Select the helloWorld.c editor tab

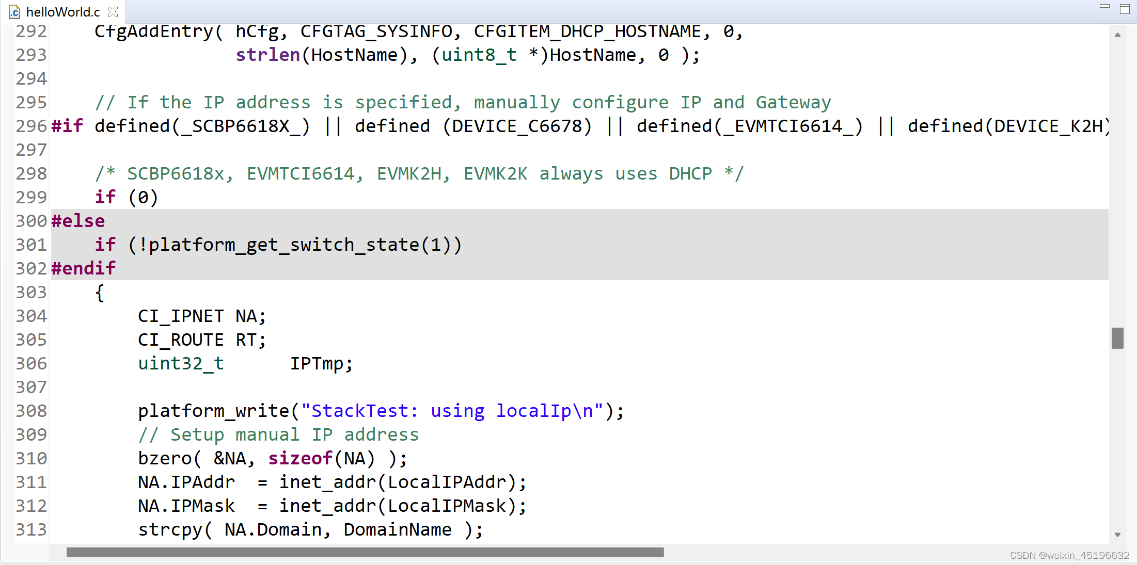click(x=62, y=11)
